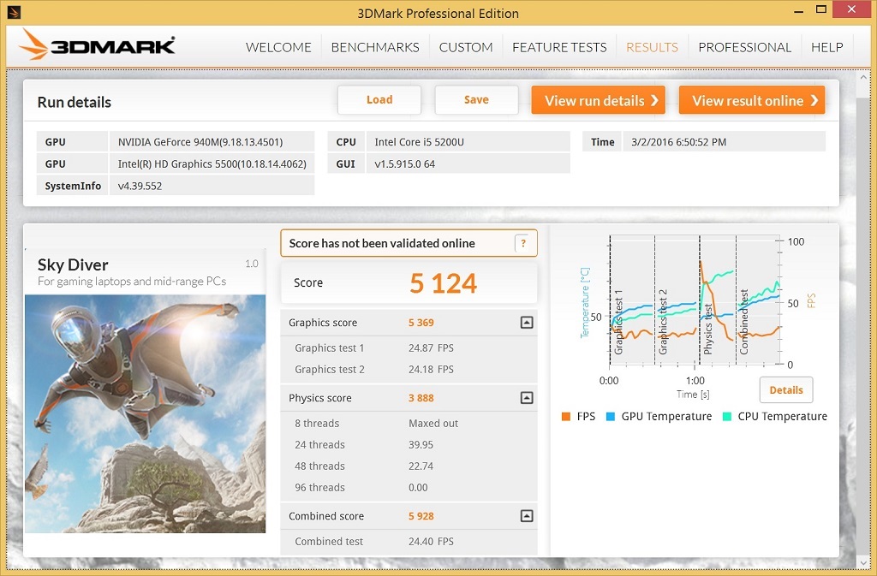Collapse the Graphics score section
The image size is (877, 576).
click(526, 323)
